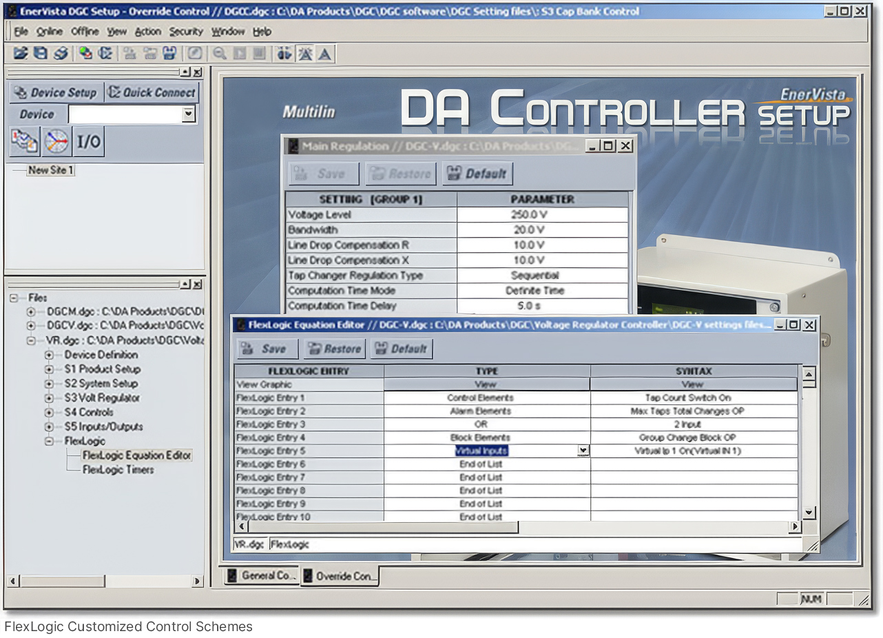Click the Quick Connect icon in the top toolbar
883x638 pixels.
pyautogui.click(x=105, y=53)
